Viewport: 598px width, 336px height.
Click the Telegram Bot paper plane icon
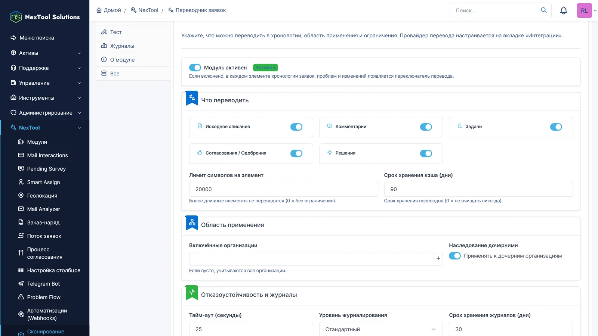tap(21, 284)
